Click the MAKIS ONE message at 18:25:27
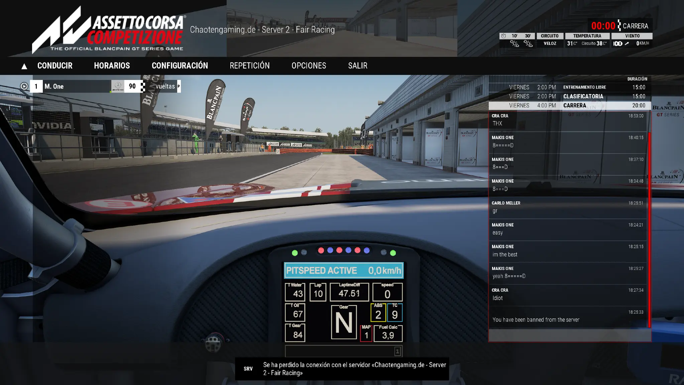This screenshot has width=684, height=385. 568,273
